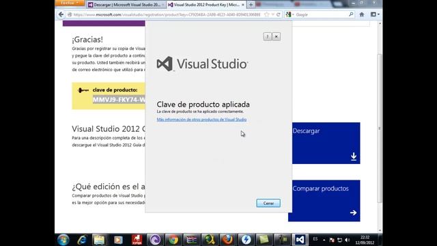Click the search magnifier icon

pyautogui.click(x=351, y=14)
